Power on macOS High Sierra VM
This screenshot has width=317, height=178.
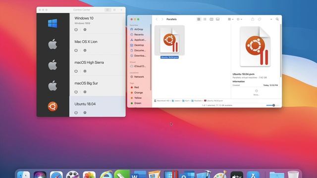pos(76,71)
